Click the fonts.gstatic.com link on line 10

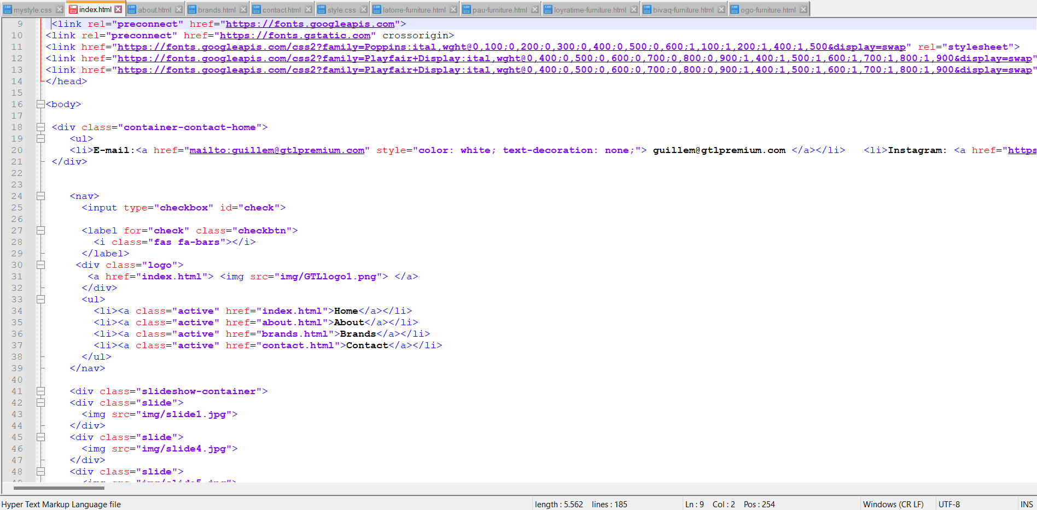coord(295,36)
